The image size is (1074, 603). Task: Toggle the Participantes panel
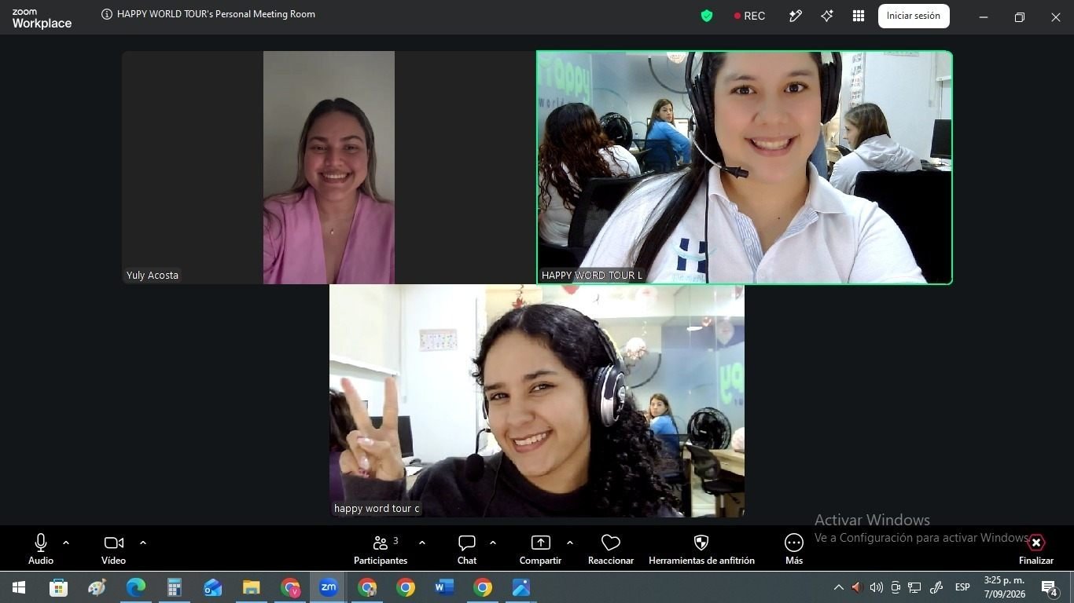[x=381, y=550]
